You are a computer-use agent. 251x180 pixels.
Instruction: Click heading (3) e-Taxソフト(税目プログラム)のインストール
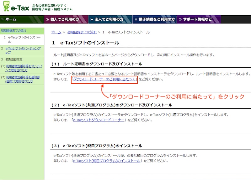click(97, 146)
